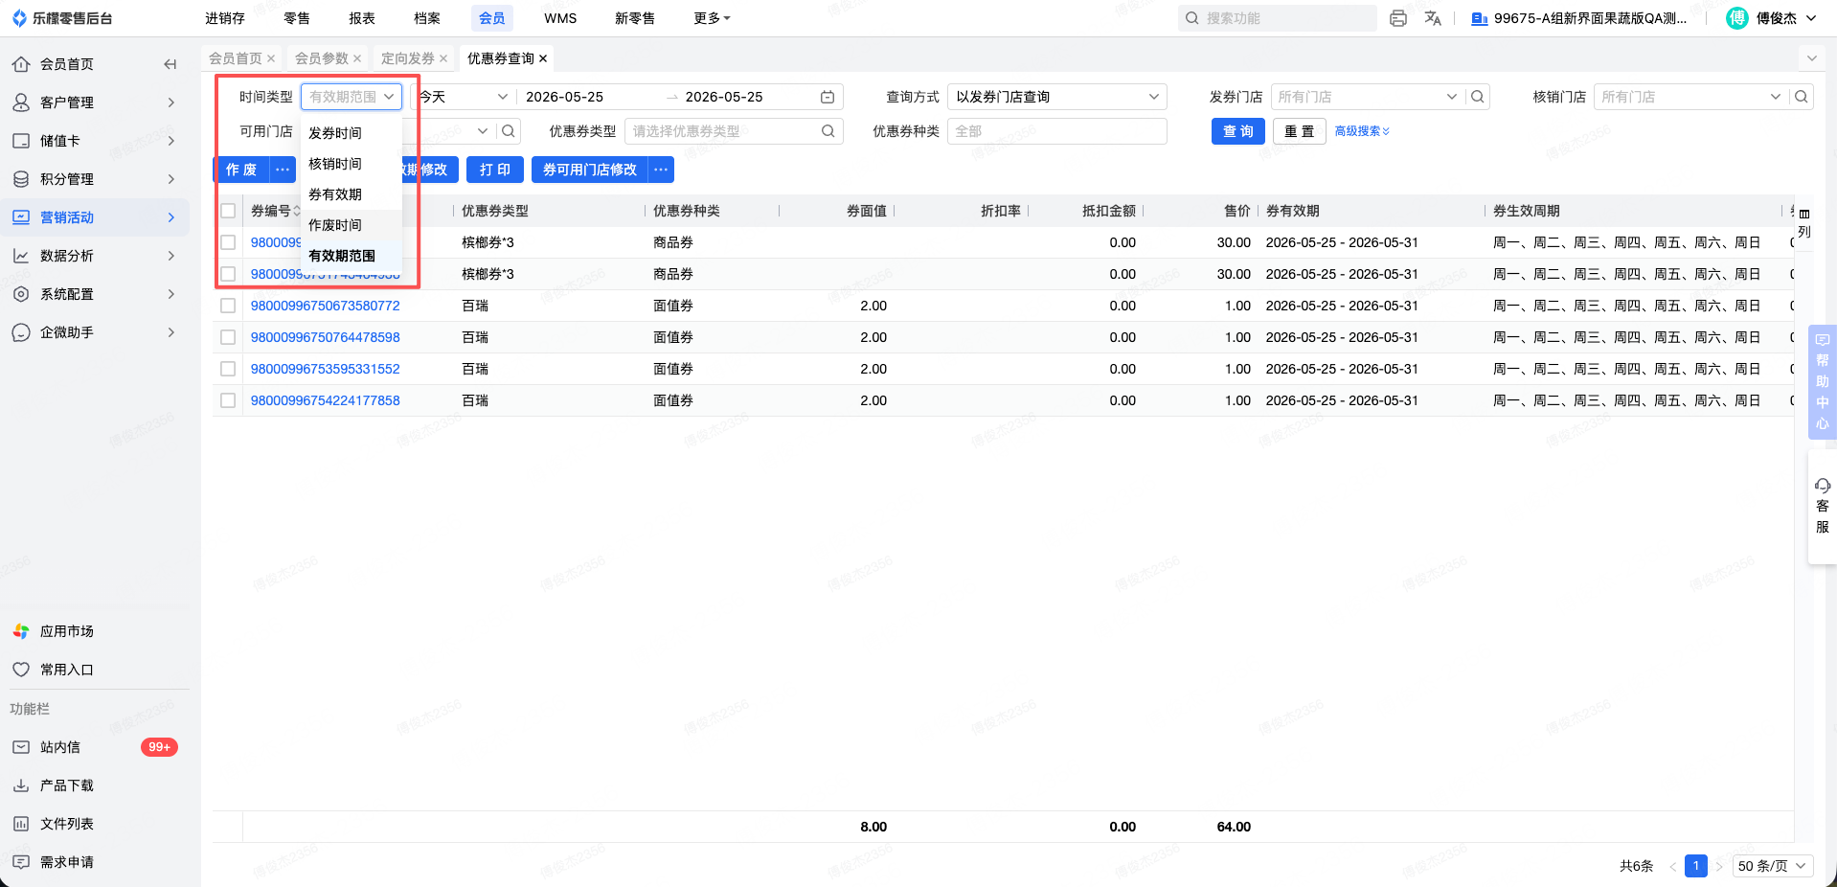Open 应用市场 from the sidebar
1837x887 pixels.
click(67, 631)
